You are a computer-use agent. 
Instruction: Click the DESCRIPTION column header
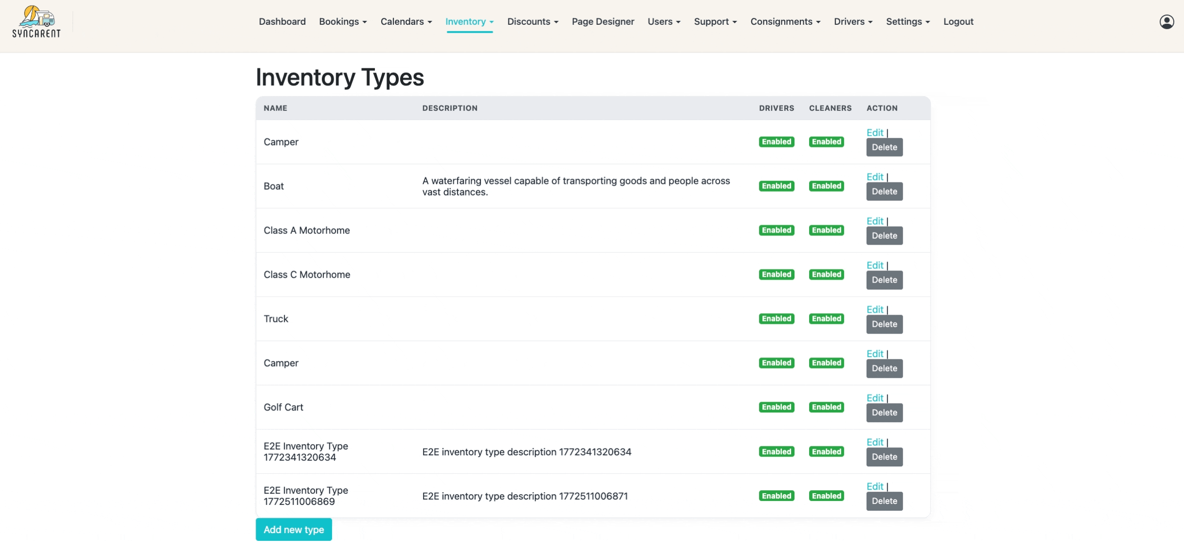(x=450, y=108)
